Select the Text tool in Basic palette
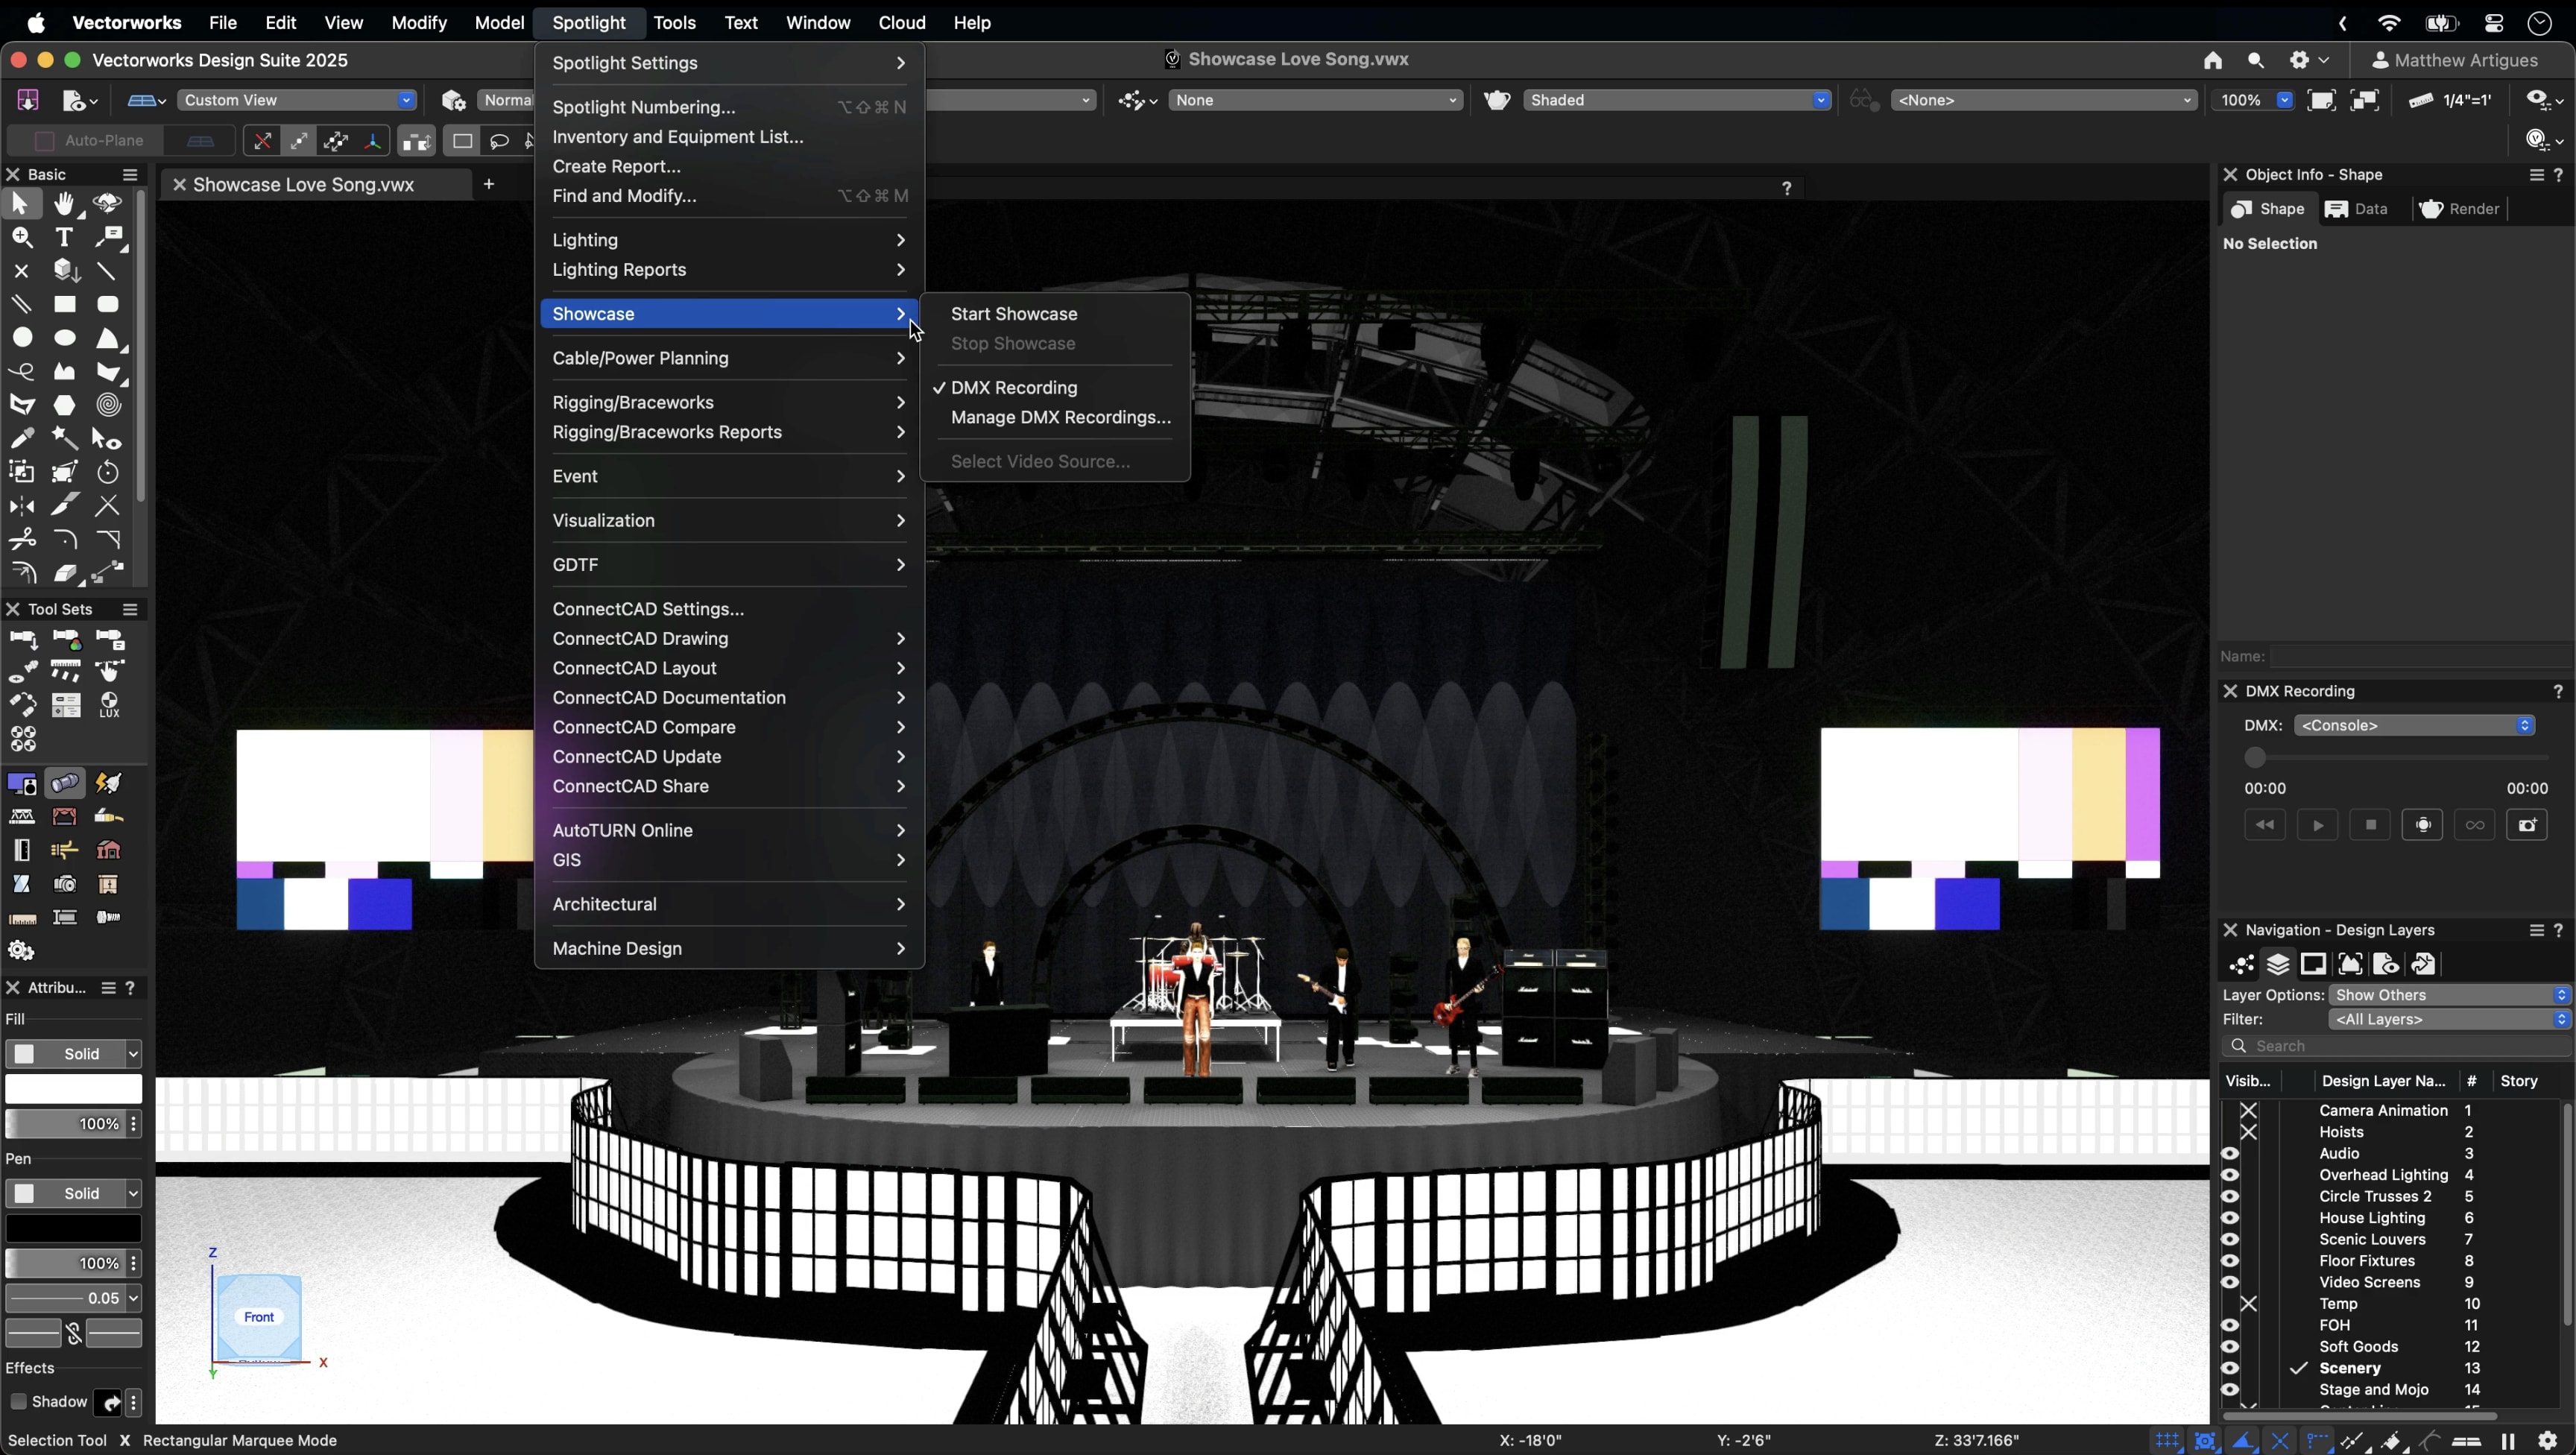Screen dimensions: 2576x1455 click(64, 237)
